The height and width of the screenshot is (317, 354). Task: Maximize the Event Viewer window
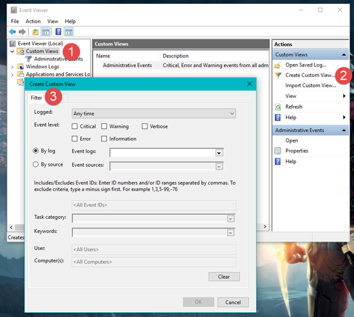pyautogui.click(x=320, y=10)
